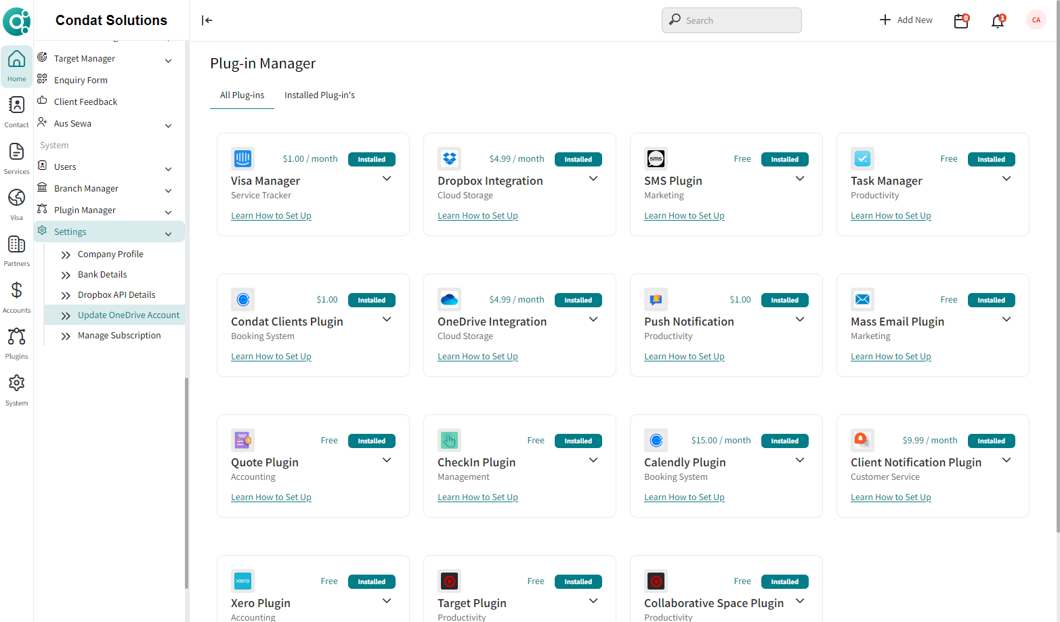Click the Dropbox Integration logo icon
1060x622 pixels.
449,158
